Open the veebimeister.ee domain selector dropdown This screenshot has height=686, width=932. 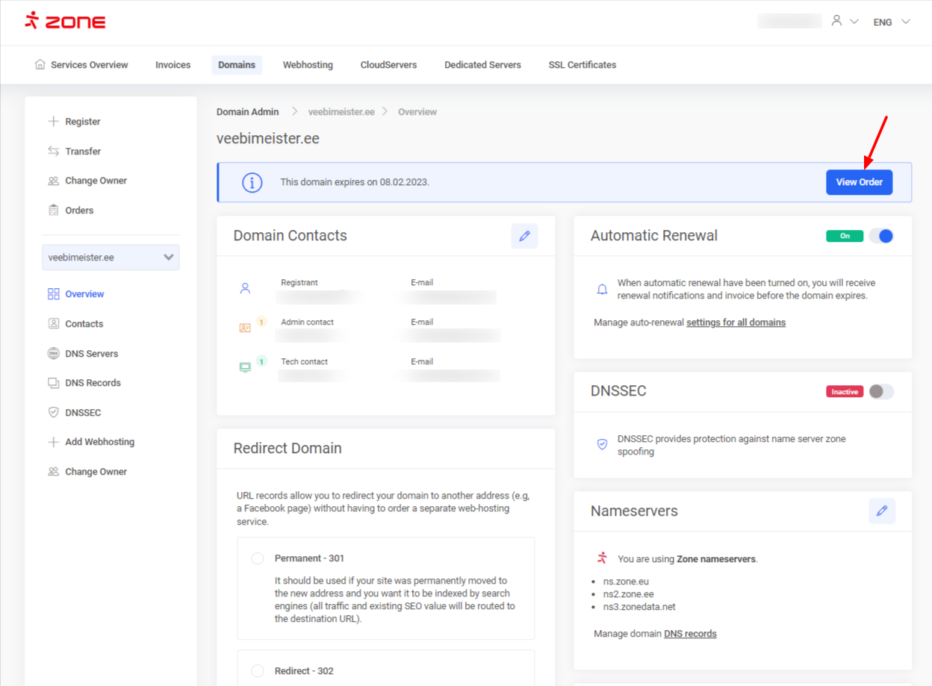(111, 258)
